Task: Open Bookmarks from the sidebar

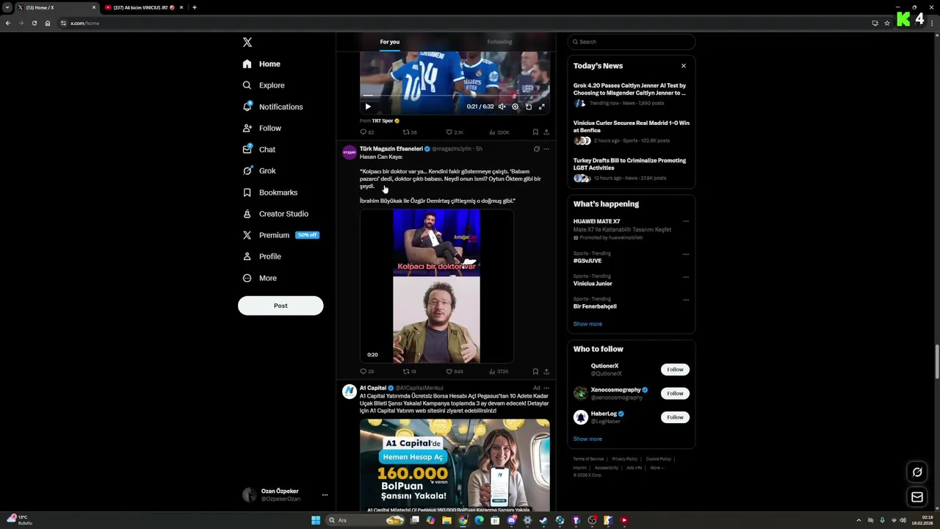Action: tap(270, 192)
